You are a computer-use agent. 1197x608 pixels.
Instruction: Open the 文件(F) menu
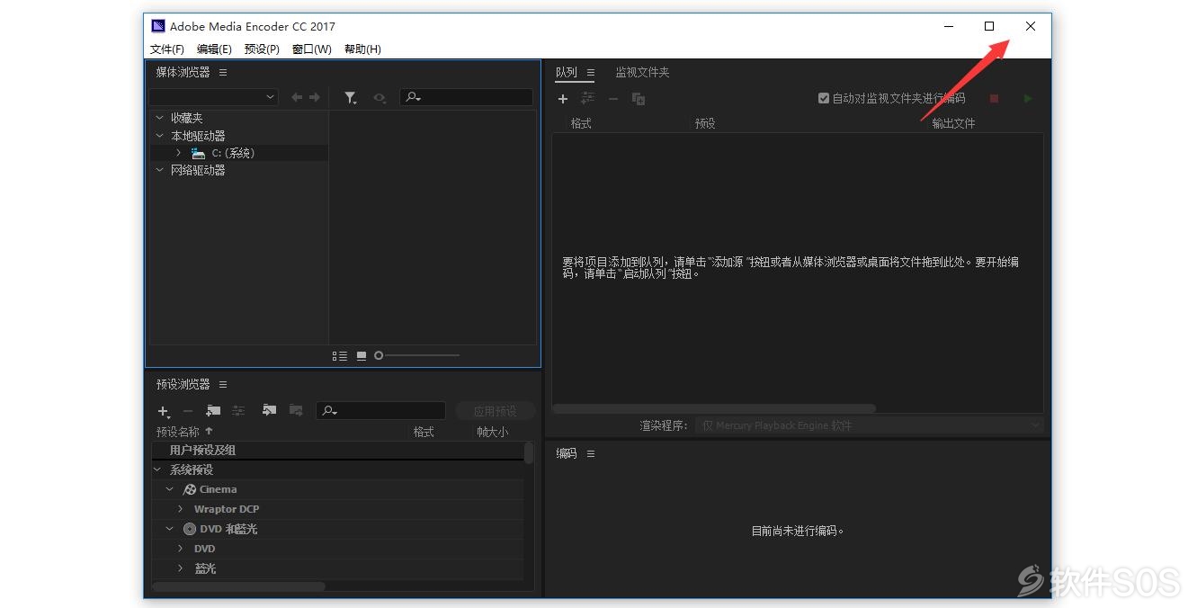[x=166, y=49]
